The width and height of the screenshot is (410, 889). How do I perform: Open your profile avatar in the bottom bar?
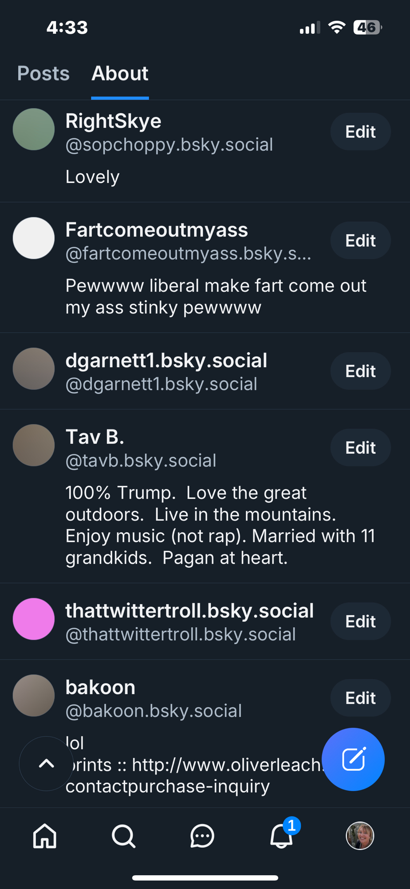point(360,836)
